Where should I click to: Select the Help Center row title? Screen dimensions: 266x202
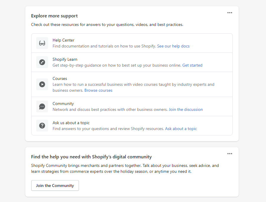point(63,40)
